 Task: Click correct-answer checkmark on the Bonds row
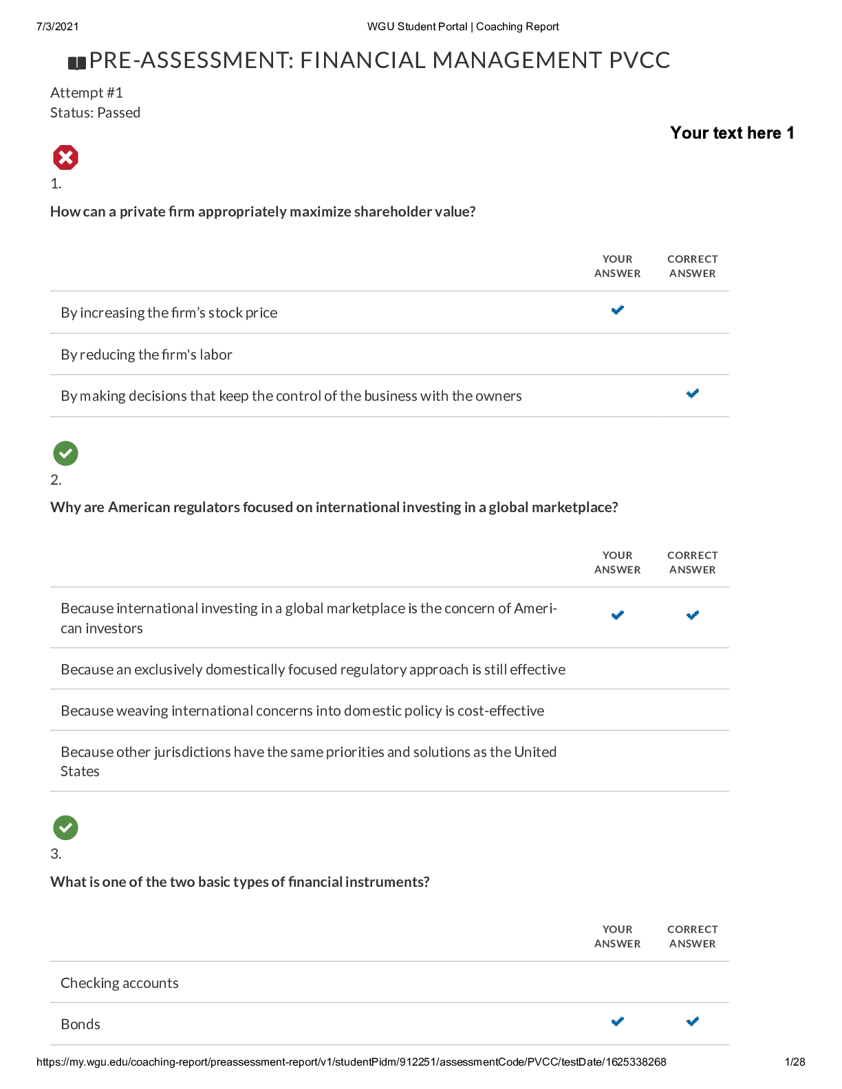coord(693,1022)
